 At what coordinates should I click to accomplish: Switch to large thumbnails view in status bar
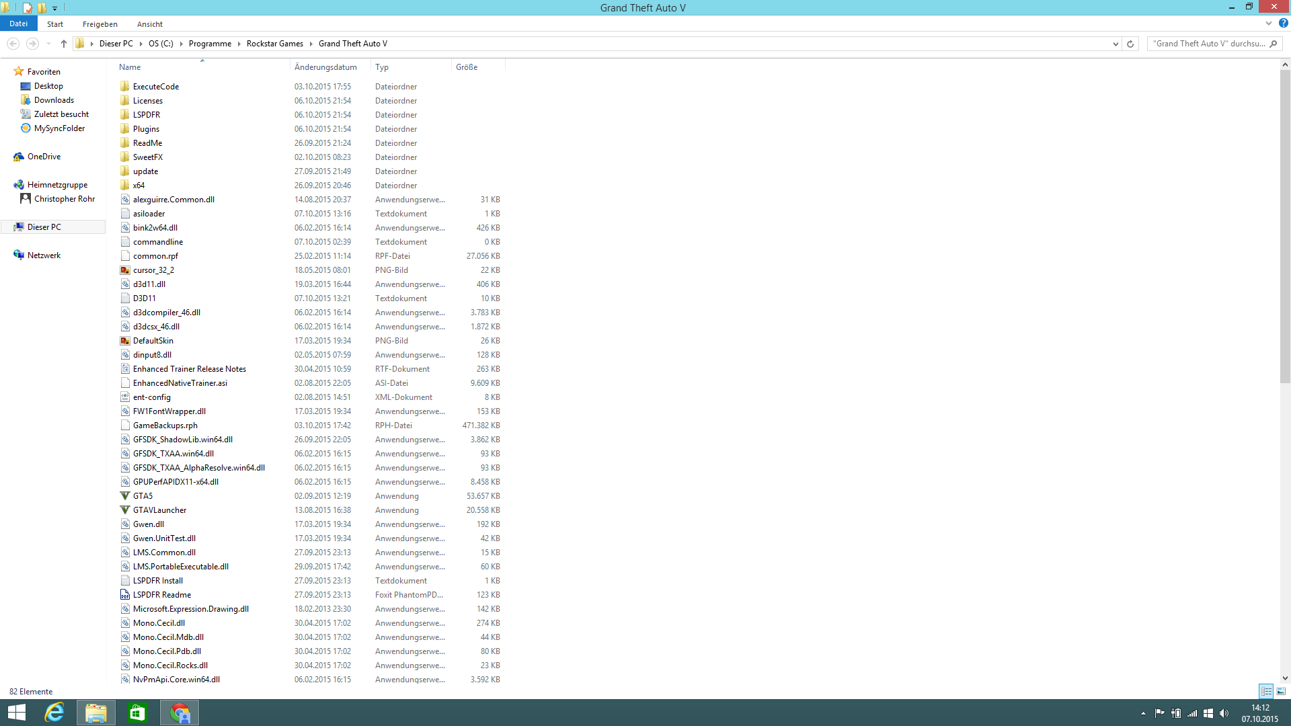[1281, 691]
